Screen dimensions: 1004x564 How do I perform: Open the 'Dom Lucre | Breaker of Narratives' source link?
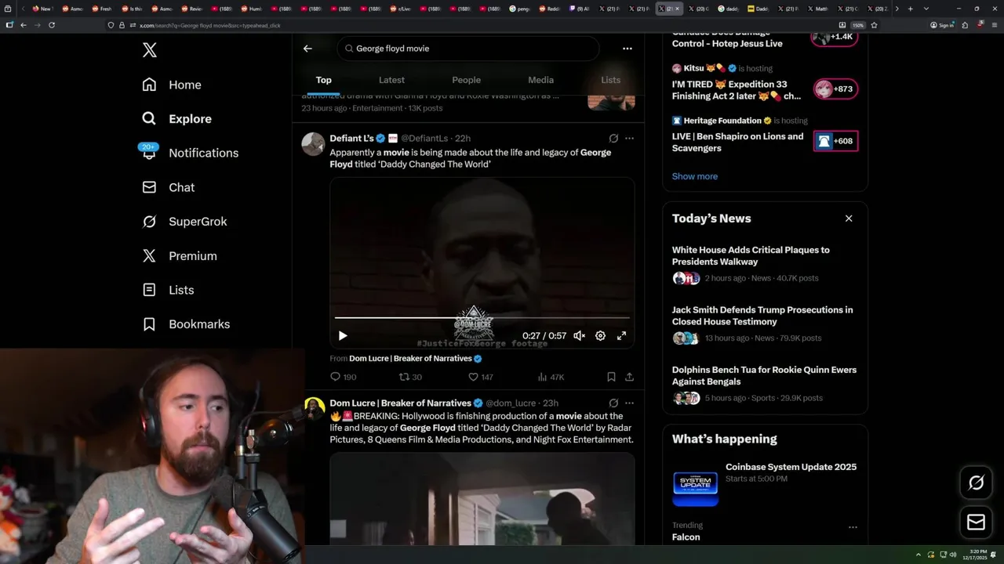[x=415, y=359]
